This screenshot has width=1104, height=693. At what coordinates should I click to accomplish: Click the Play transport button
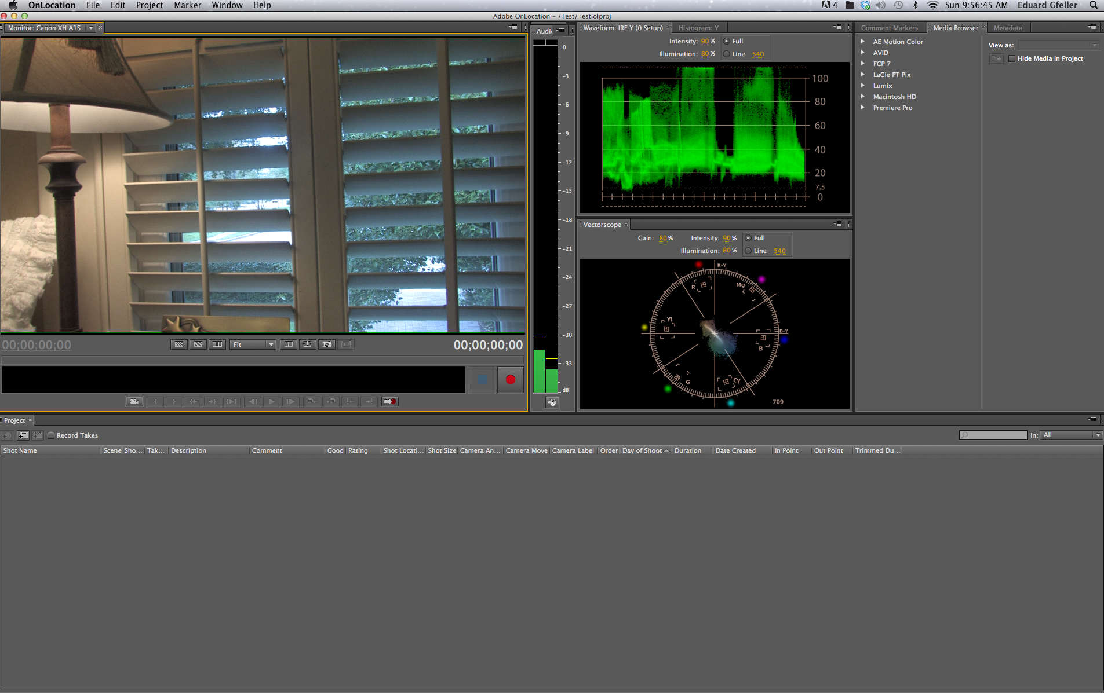[x=271, y=401]
